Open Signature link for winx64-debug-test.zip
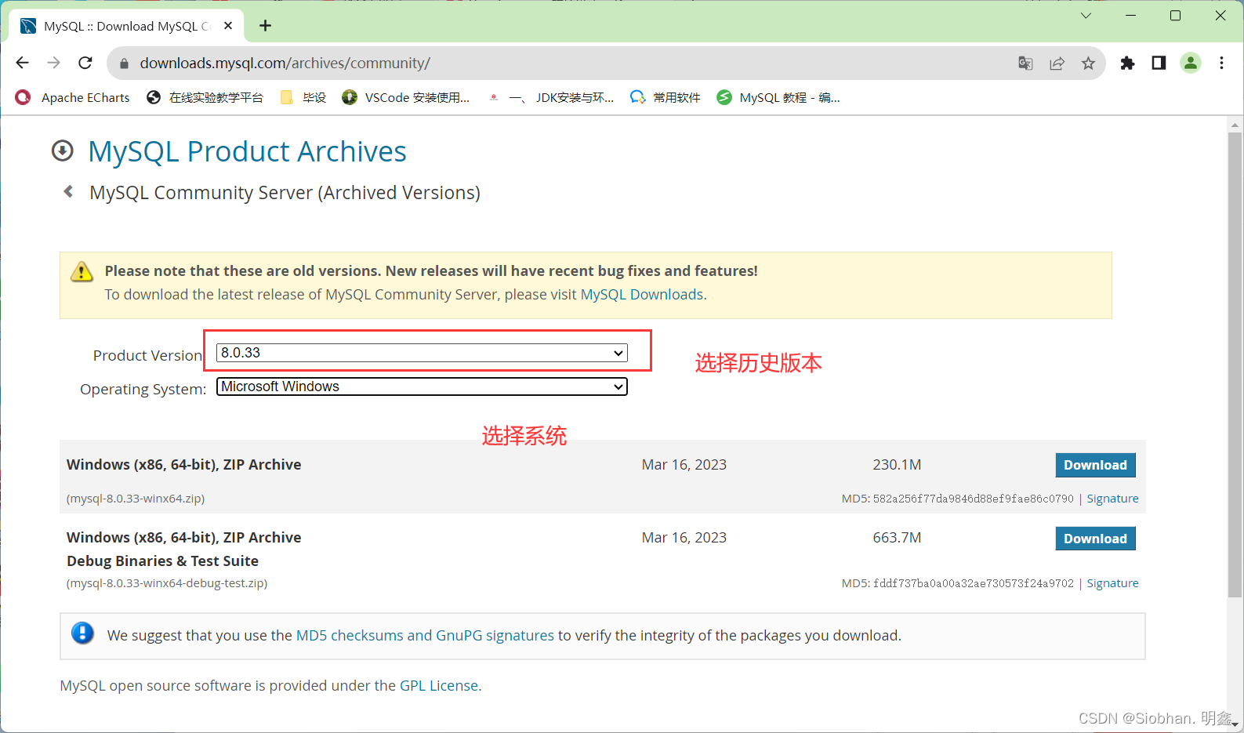The width and height of the screenshot is (1244, 733). coord(1112,583)
